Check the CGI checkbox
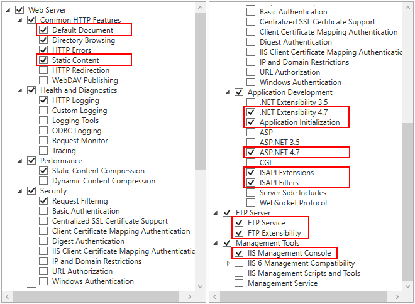 coord(251,162)
